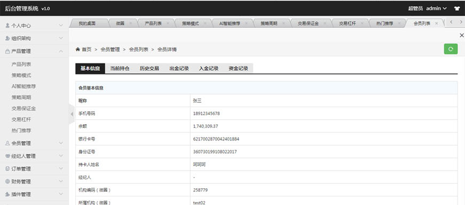Click ID number 360730199108022017
This screenshot has height=205, width=465.
coord(215,152)
